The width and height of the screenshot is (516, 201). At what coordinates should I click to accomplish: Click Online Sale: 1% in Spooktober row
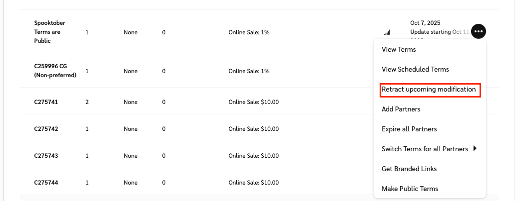[x=249, y=32]
